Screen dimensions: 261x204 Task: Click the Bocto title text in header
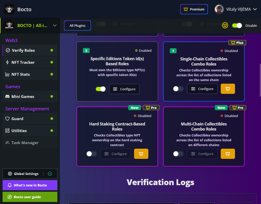pyautogui.click(x=24, y=9)
